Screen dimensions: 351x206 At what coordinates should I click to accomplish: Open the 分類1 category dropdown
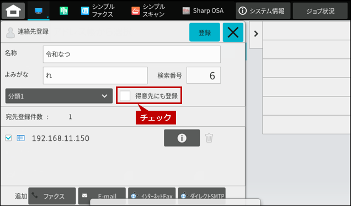pyautogui.click(x=59, y=96)
